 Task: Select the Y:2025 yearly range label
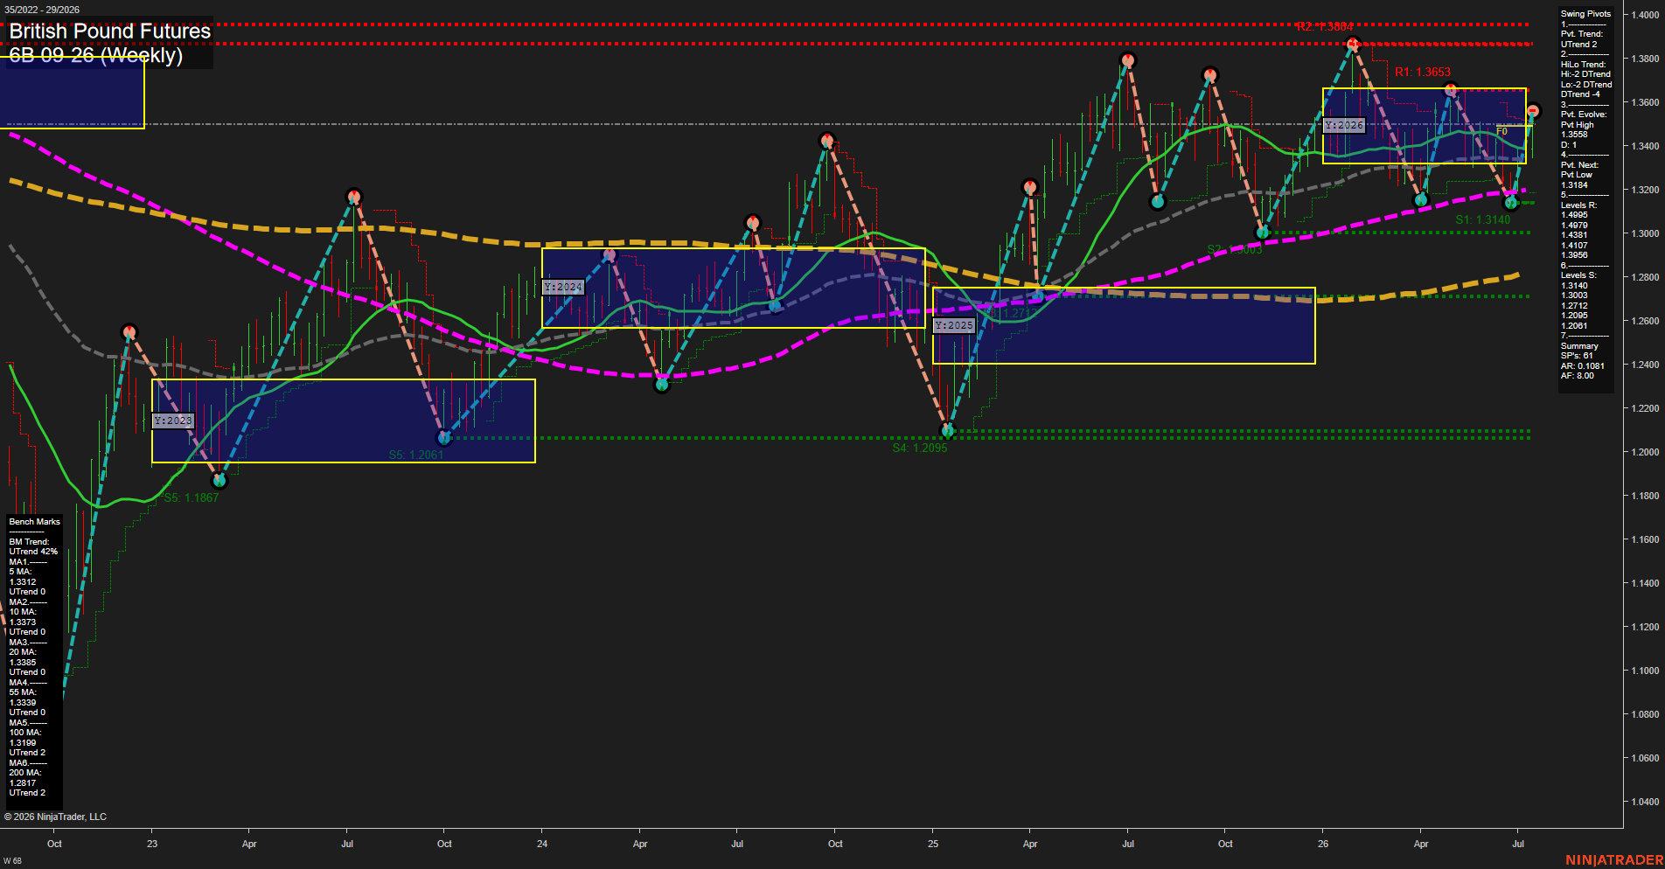click(x=953, y=325)
